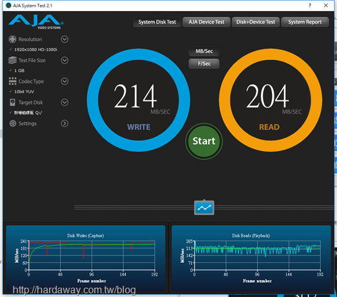Switch to Disk+Device Test tab
The width and height of the screenshot is (337, 297).
pos(256,22)
